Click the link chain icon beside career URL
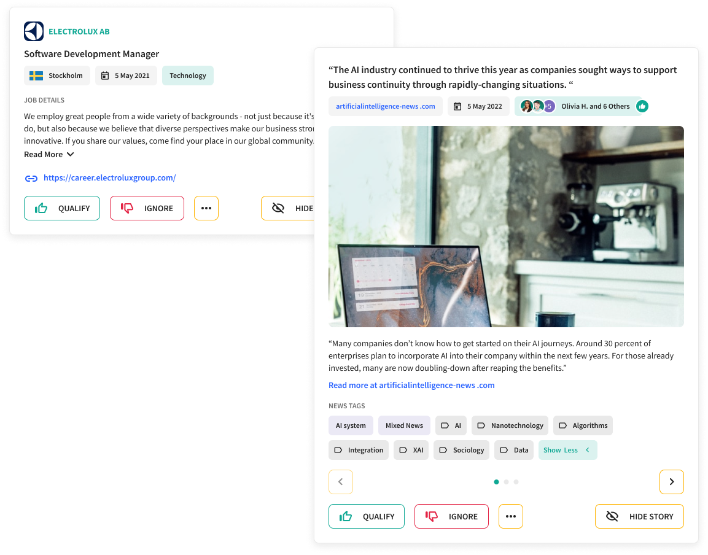Screen dimensions: 708x555 (31, 179)
